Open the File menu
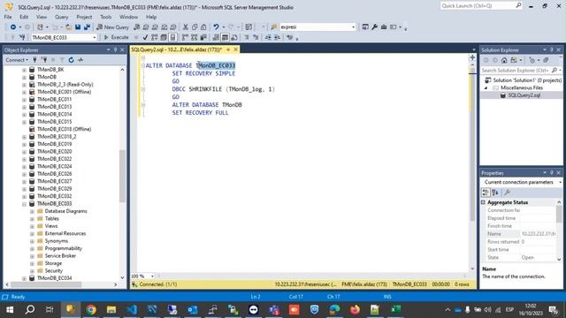 click(x=8, y=17)
